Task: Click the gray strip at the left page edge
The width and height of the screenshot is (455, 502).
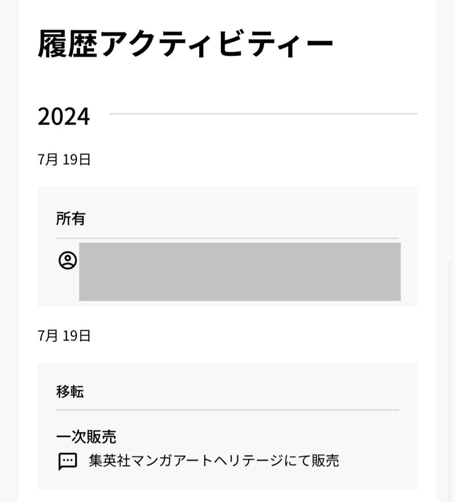Action: 9,251
